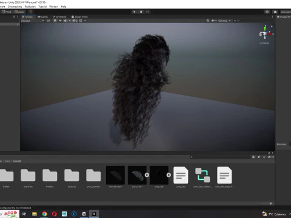Viewport: 291px width, 218px height.
Task: Click the red X axis on the scene gizmo
Action: point(269,34)
